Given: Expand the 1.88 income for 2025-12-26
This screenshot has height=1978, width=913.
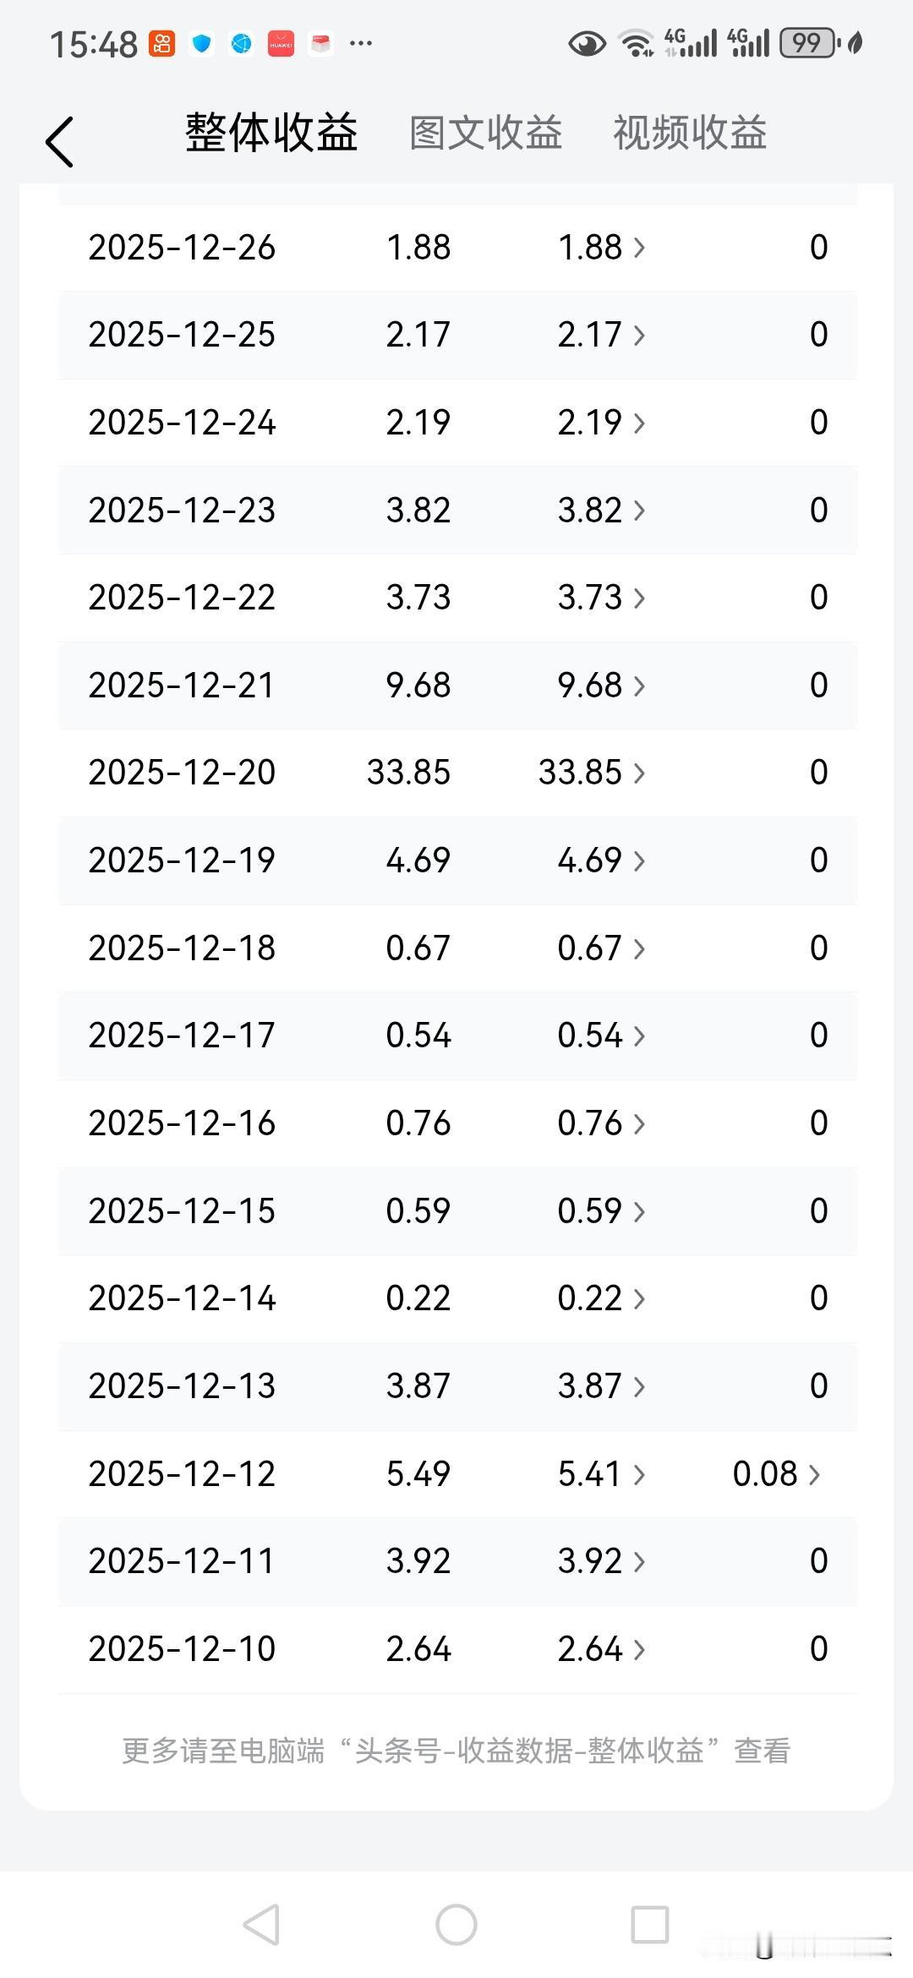Looking at the screenshot, I should pos(601,247).
